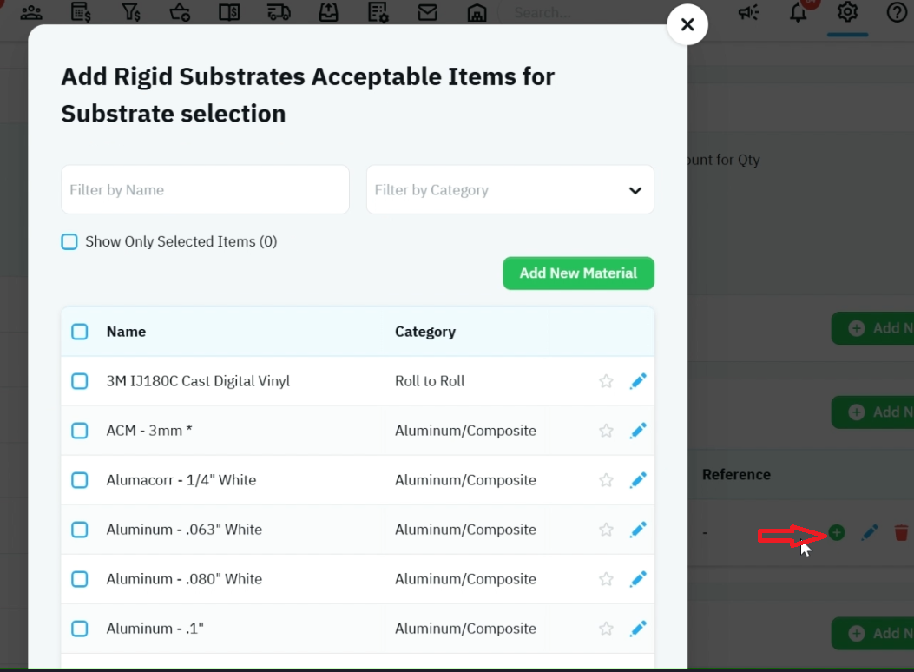Image resolution: width=914 pixels, height=672 pixels.
Task: Open the settings gear menu
Action: [x=847, y=12]
